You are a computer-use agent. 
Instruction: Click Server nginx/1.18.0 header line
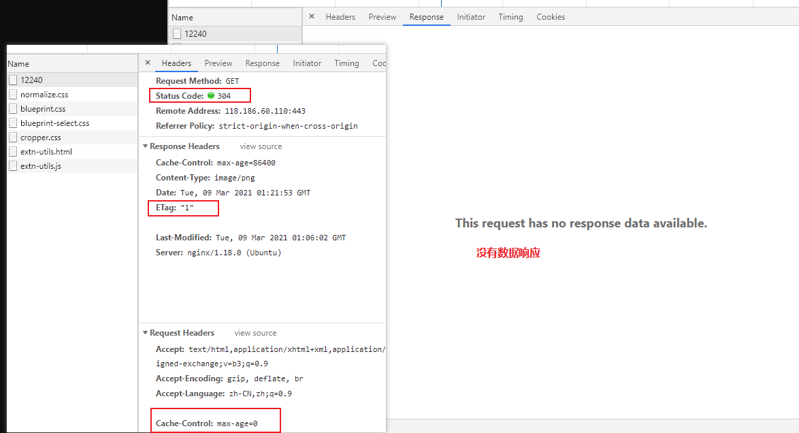point(218,253)
